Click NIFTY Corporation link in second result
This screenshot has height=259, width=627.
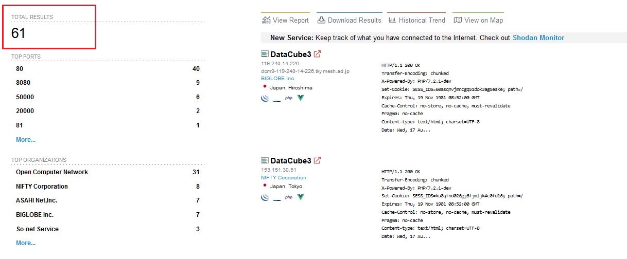(284, 178)
